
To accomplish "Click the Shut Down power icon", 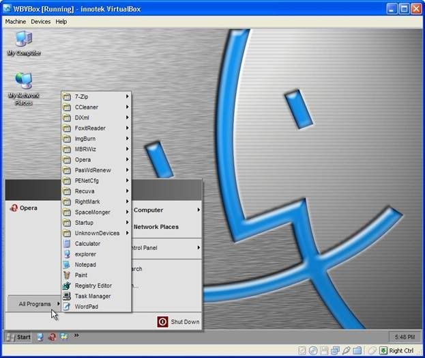I will 162,322.
